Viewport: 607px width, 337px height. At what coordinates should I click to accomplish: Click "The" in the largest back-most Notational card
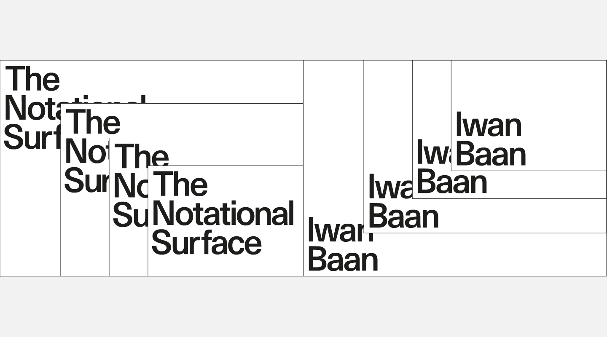coord(32,79)
